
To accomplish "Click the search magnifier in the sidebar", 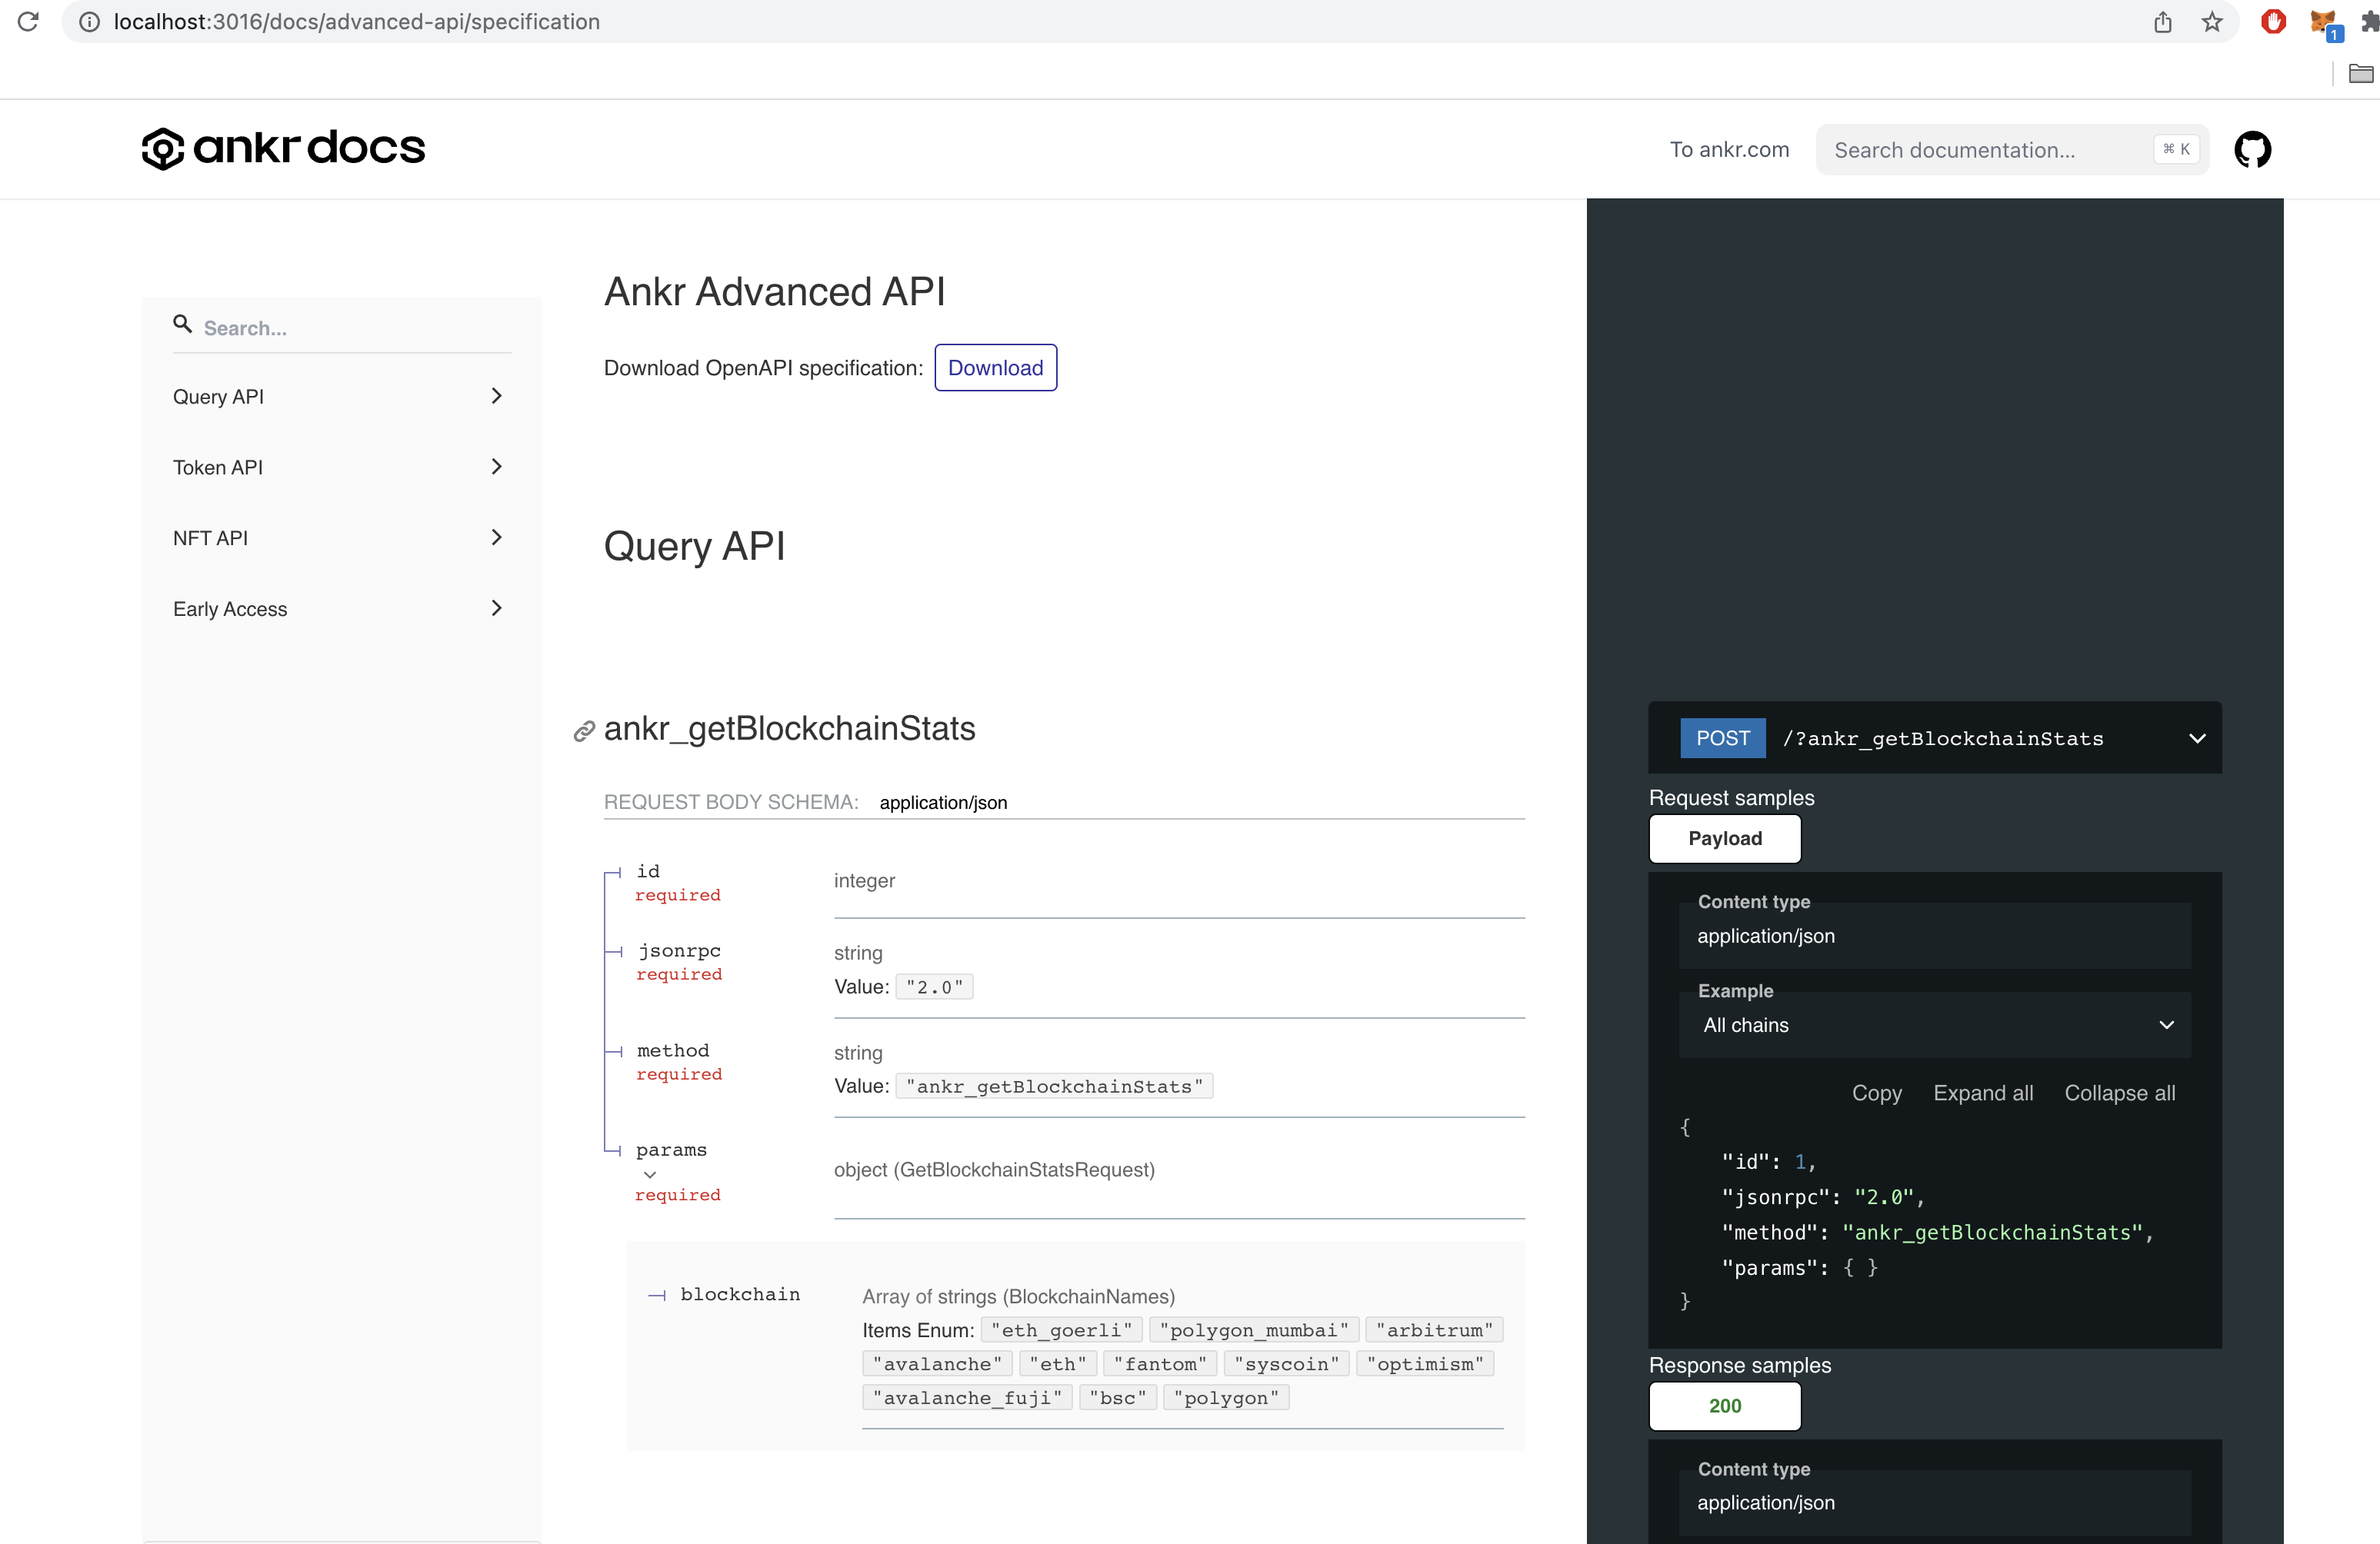I will click(x=181, y=324).
